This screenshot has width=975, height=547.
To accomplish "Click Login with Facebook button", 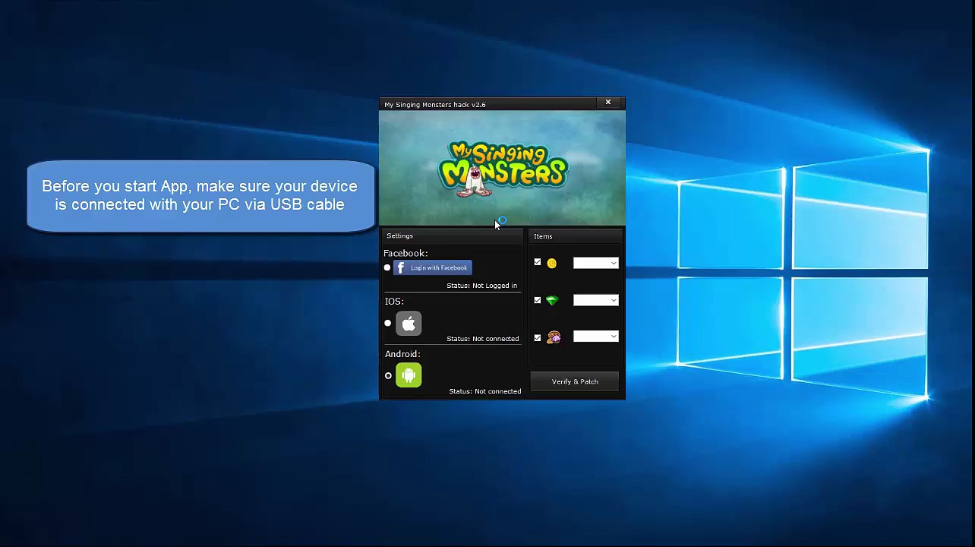I will [433, 267].
